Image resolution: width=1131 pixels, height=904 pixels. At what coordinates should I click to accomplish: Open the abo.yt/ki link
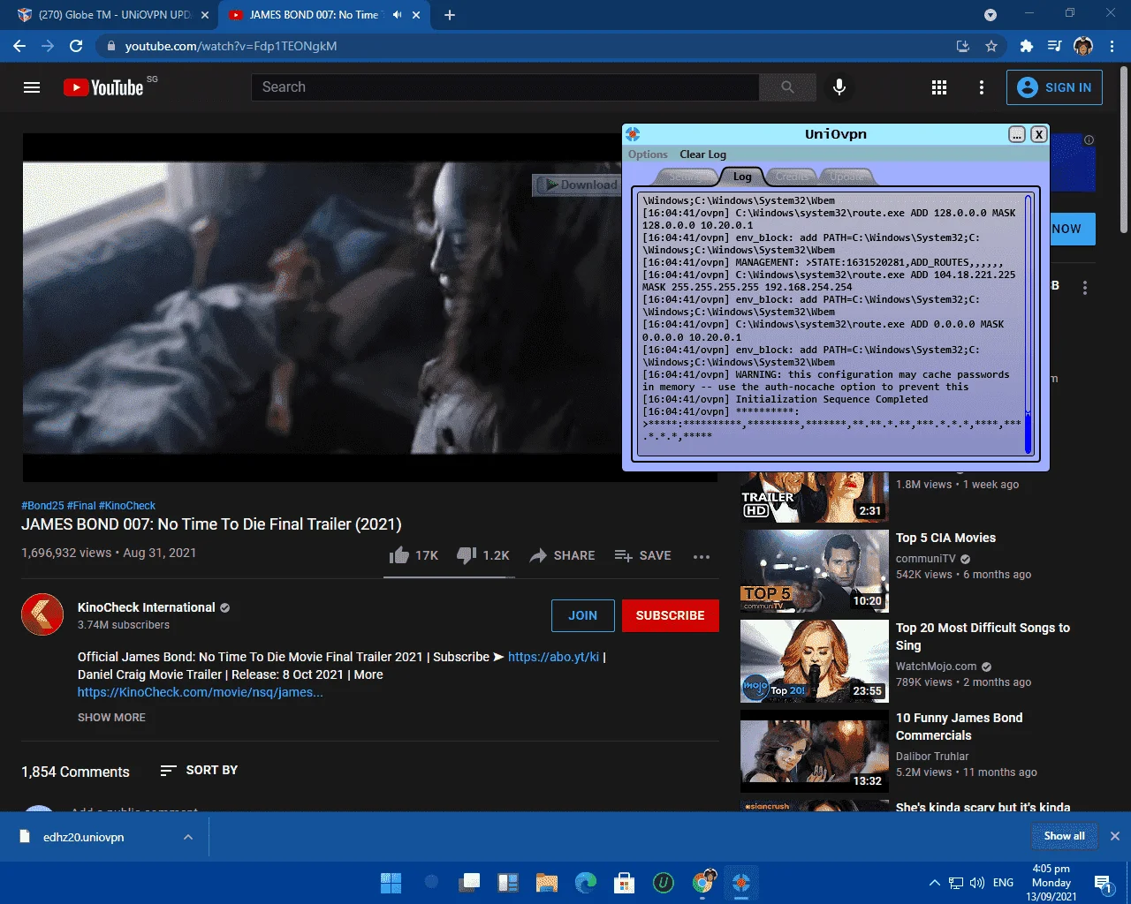(553, 657)
